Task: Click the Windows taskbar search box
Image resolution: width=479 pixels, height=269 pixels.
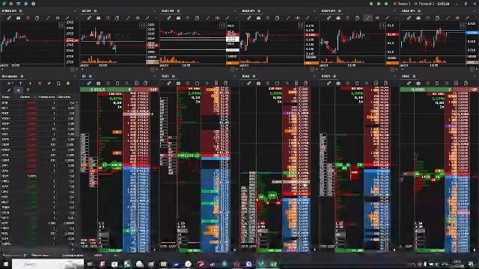Action: tap(48, 264)
